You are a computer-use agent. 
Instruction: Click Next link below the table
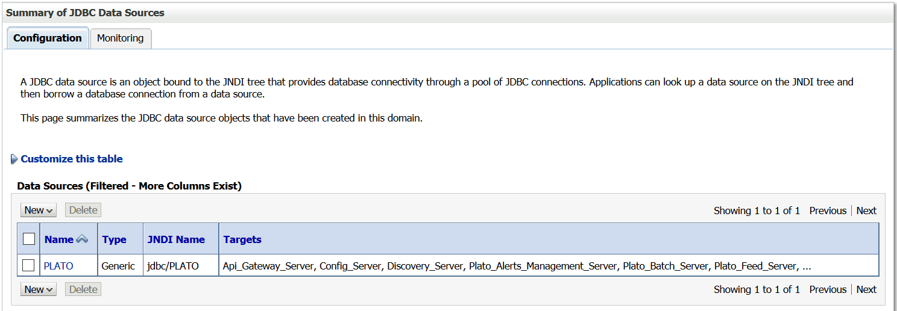(866, 289)
